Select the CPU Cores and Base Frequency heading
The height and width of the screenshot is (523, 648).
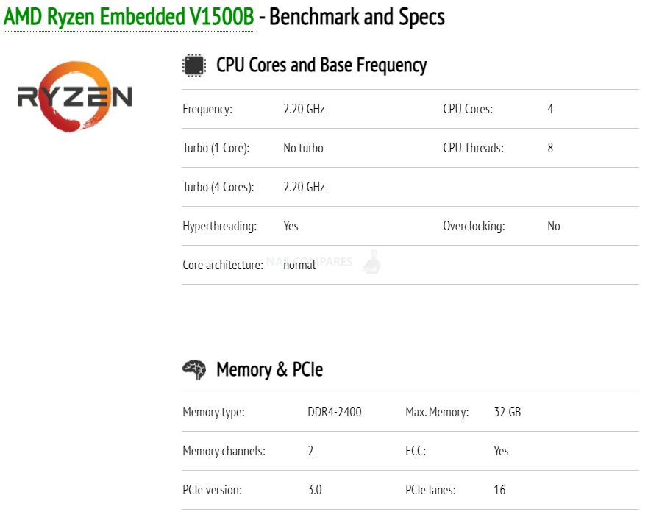coord(321,65)
